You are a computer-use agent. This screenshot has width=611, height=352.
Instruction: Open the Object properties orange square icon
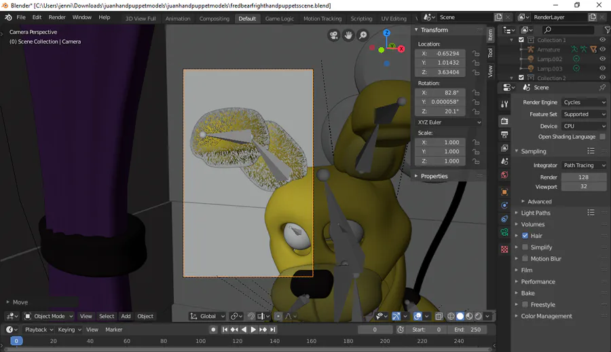pos(504,192)
